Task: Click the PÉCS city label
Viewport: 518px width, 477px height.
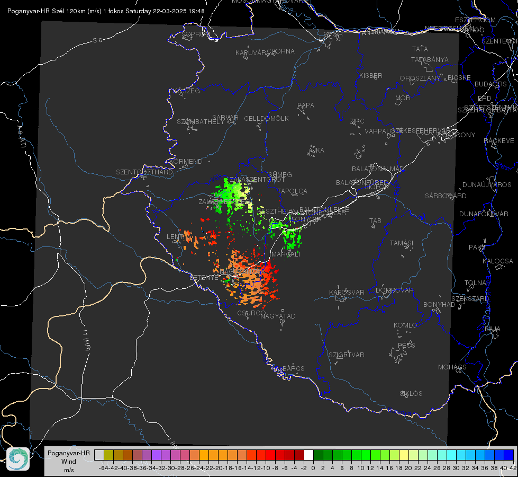Action: click(x=406, y=345)
